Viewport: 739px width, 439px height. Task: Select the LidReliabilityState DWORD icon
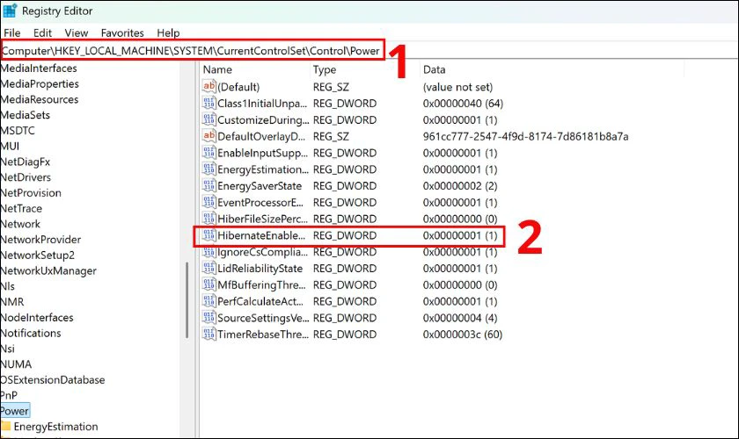point(209,268)
